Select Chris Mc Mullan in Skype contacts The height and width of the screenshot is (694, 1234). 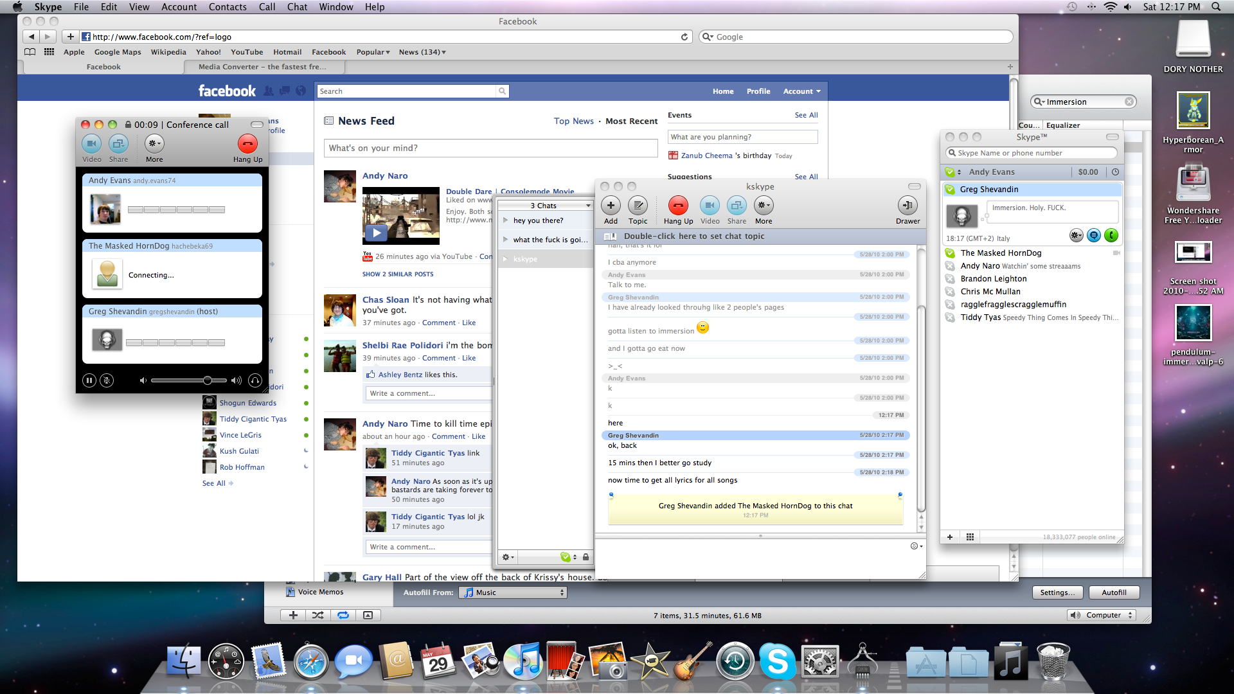pos(1032,292)
